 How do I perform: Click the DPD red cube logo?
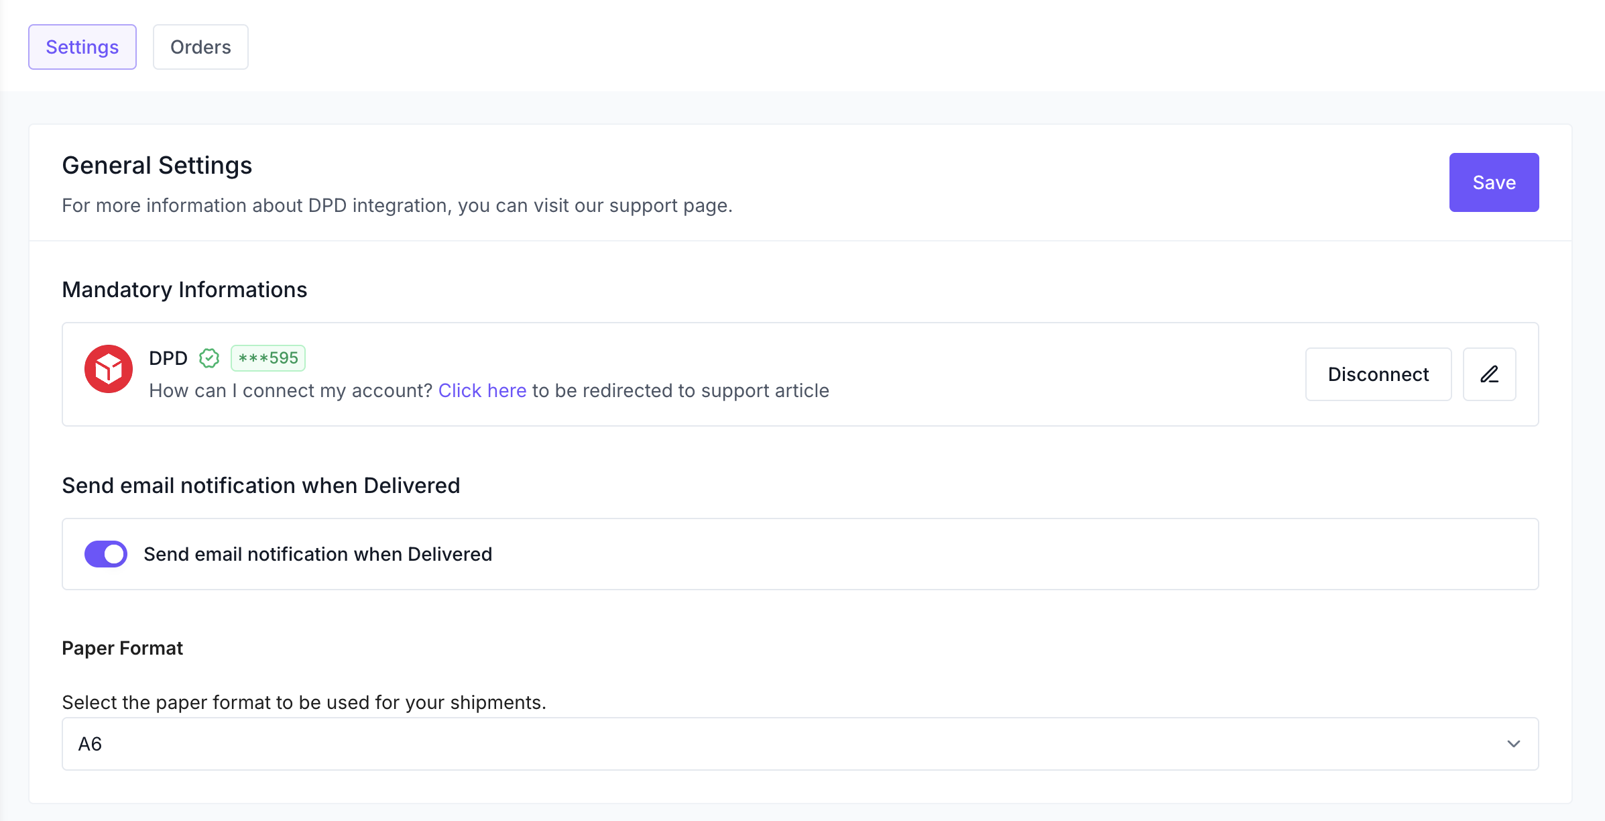click(109, 369)
